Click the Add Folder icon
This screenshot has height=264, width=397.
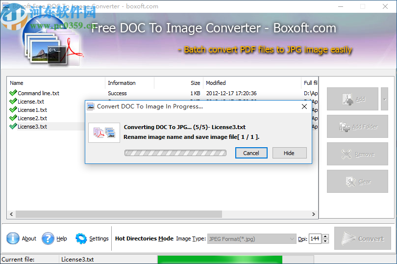[345, 127]
